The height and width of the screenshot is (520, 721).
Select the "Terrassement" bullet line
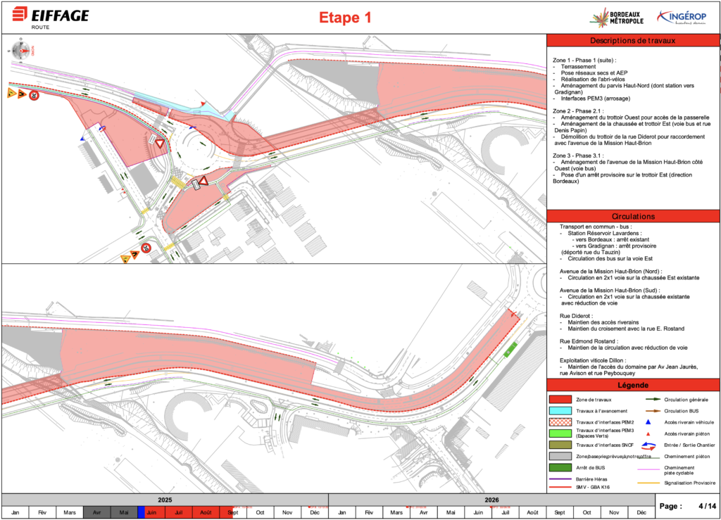[578, 67]
